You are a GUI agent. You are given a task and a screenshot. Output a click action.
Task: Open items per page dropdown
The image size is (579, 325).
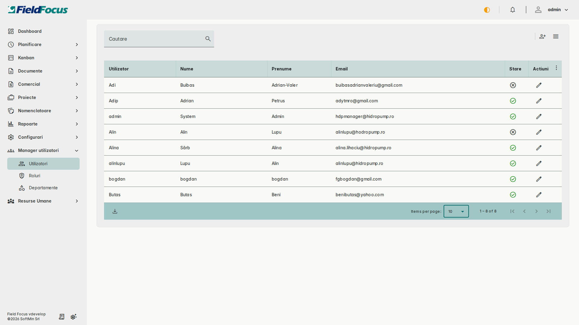(x=456, y=211)
